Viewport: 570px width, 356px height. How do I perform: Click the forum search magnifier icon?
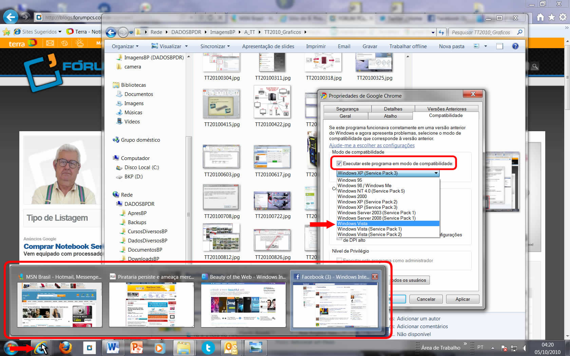point(535,66)
